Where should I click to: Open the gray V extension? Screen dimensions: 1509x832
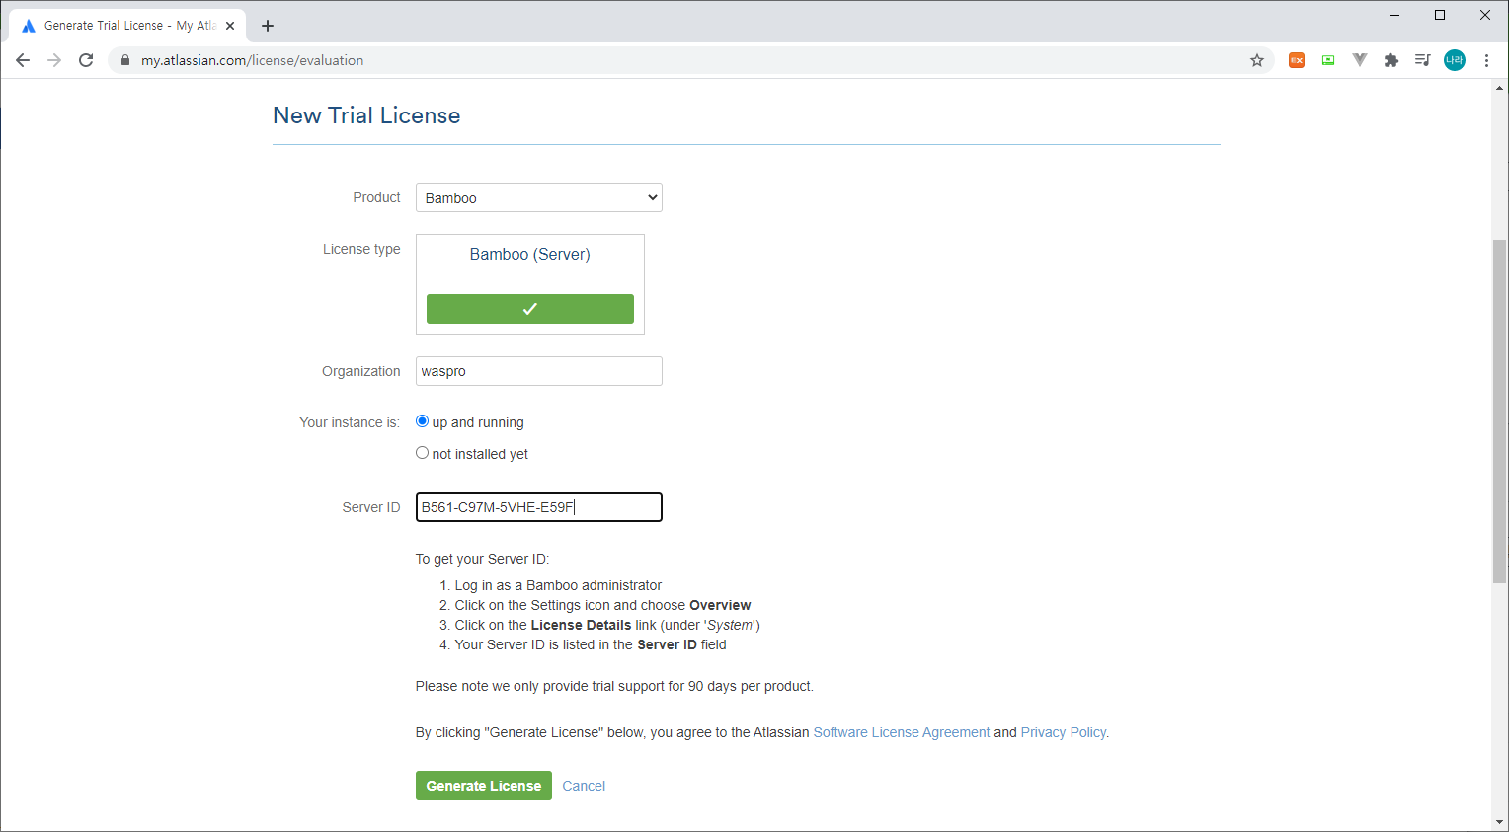click(1360, 60)
